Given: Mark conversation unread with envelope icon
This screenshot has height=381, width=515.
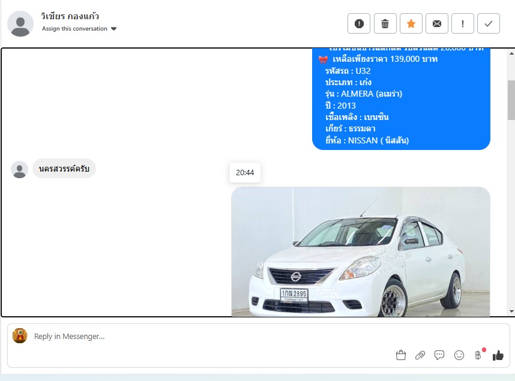Looking at the screenshot, I should point(437,23).
